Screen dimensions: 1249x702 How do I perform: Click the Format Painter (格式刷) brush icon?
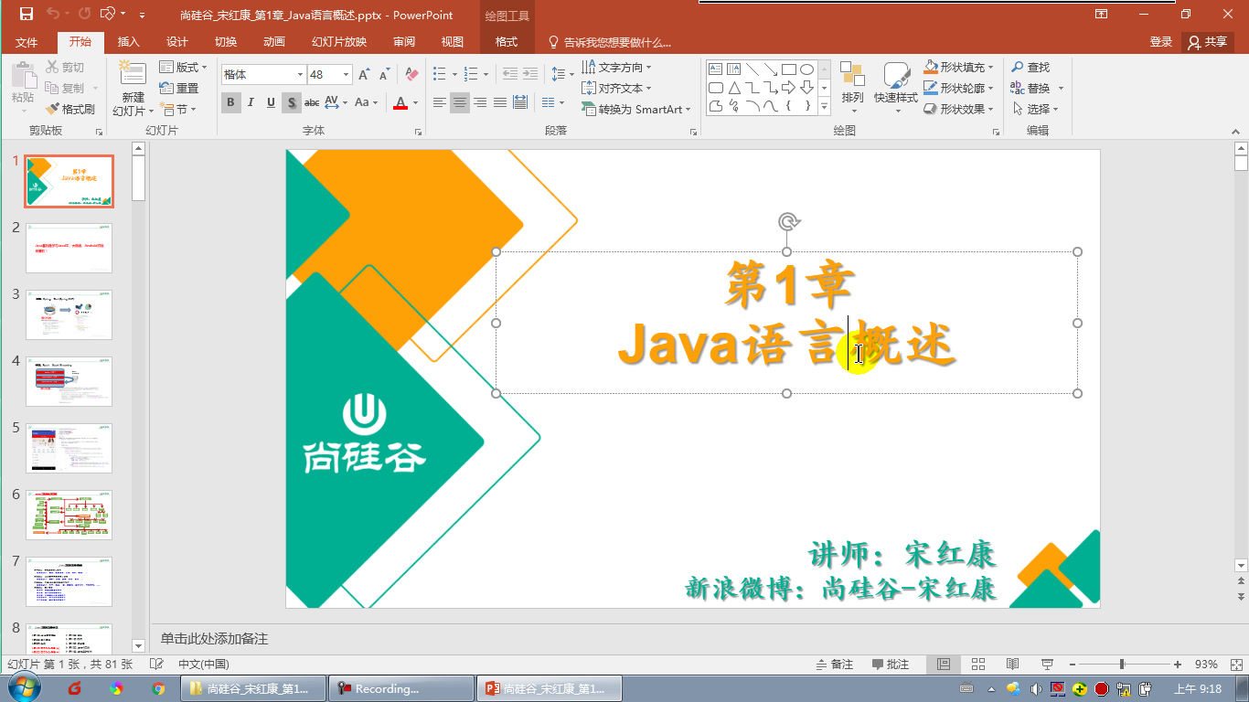(x=52, y=109)
